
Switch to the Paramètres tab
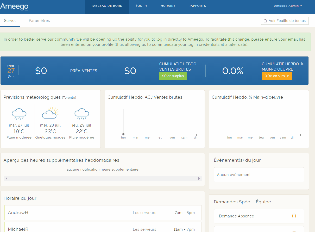click(39, 21)
